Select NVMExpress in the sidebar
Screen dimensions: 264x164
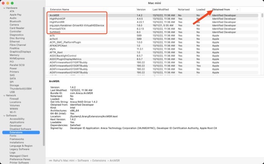(17, 58)
